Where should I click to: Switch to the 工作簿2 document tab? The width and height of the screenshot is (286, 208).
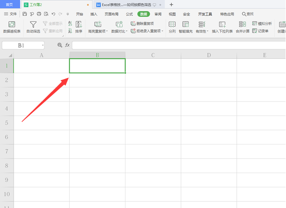56,5
